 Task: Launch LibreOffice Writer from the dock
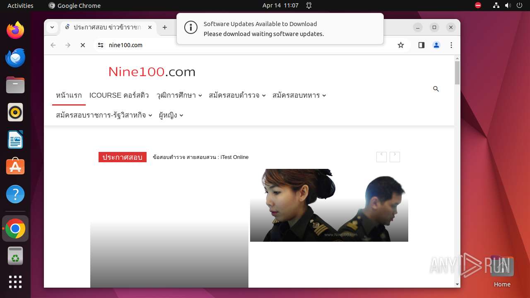[15, 139]
